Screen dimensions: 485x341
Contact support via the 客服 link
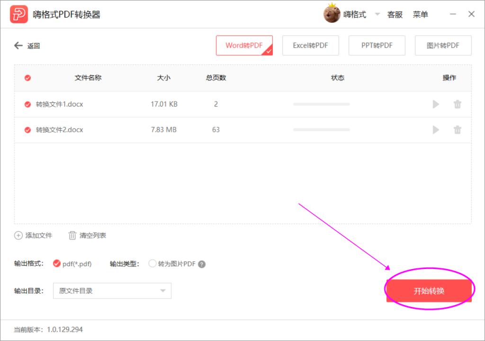coord(395,14)
